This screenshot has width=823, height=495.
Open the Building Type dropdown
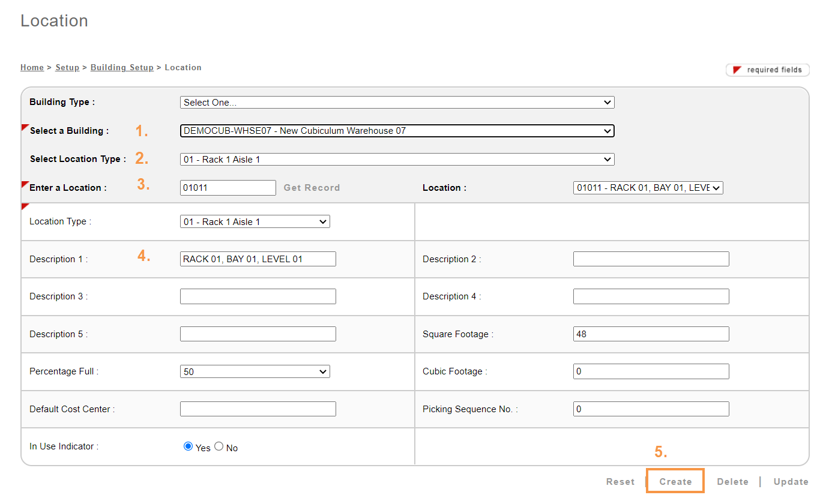click(x=397, y=103)
